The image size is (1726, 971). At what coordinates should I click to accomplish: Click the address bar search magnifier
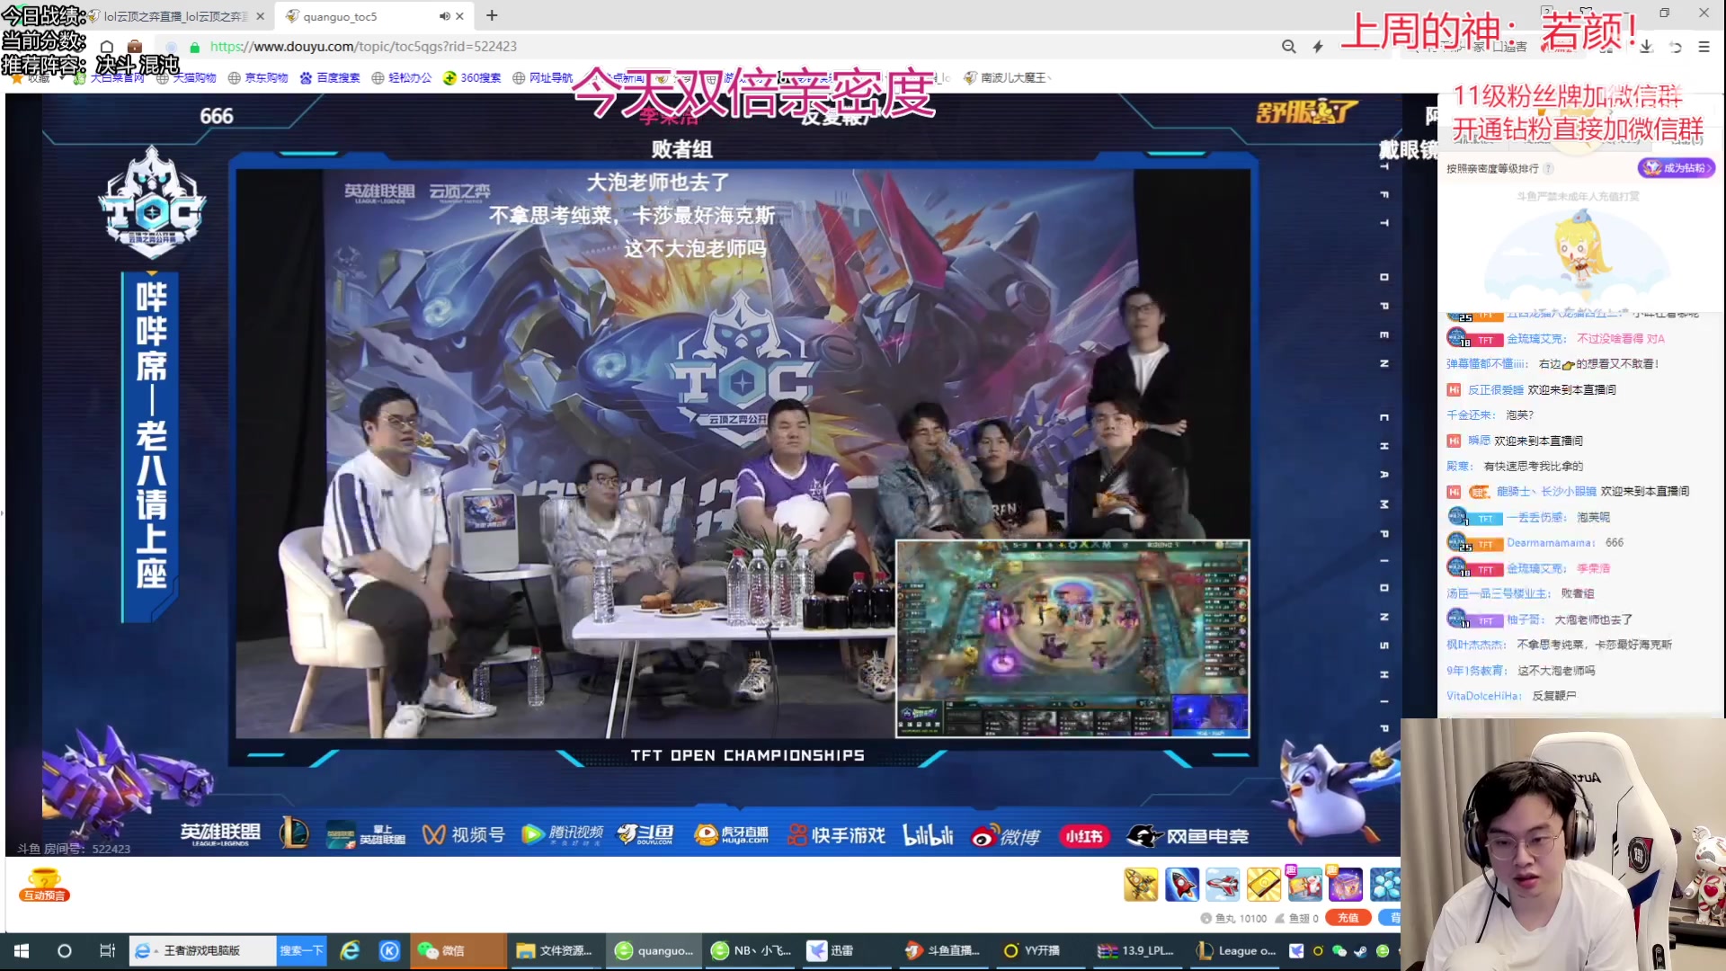click(1288, 47)
